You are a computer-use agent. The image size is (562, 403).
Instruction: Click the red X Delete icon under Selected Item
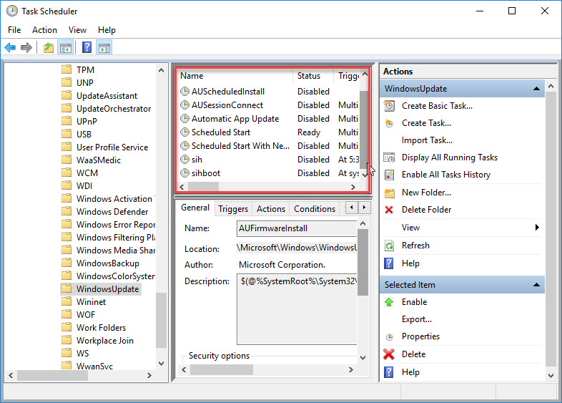(x=389, y=354)
